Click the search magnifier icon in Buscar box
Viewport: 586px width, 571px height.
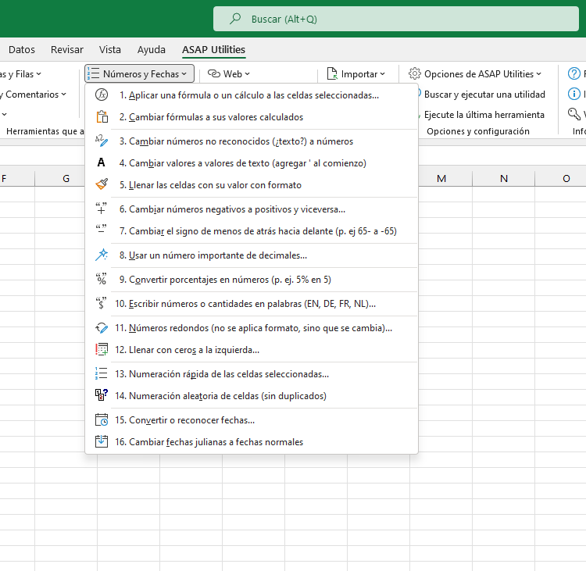point(235,19)
